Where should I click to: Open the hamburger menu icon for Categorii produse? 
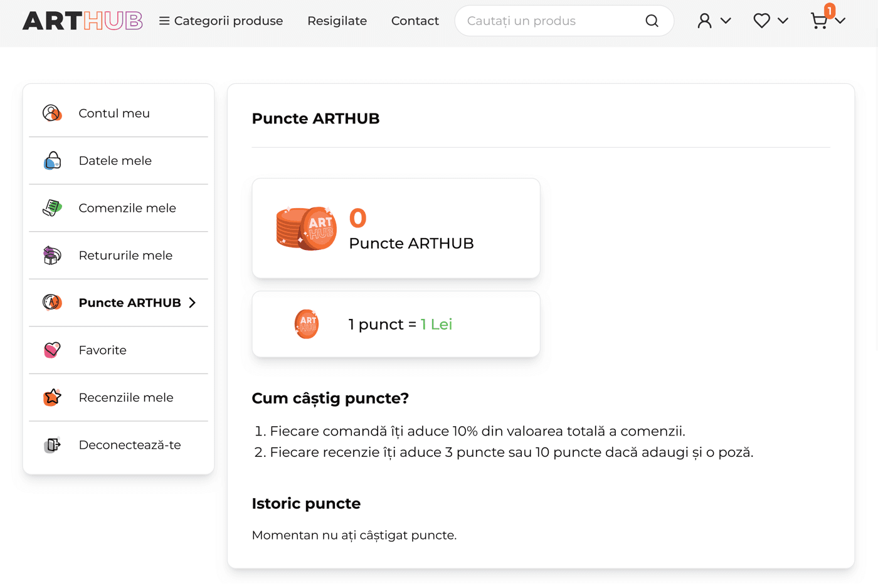[x=164, y=21]
